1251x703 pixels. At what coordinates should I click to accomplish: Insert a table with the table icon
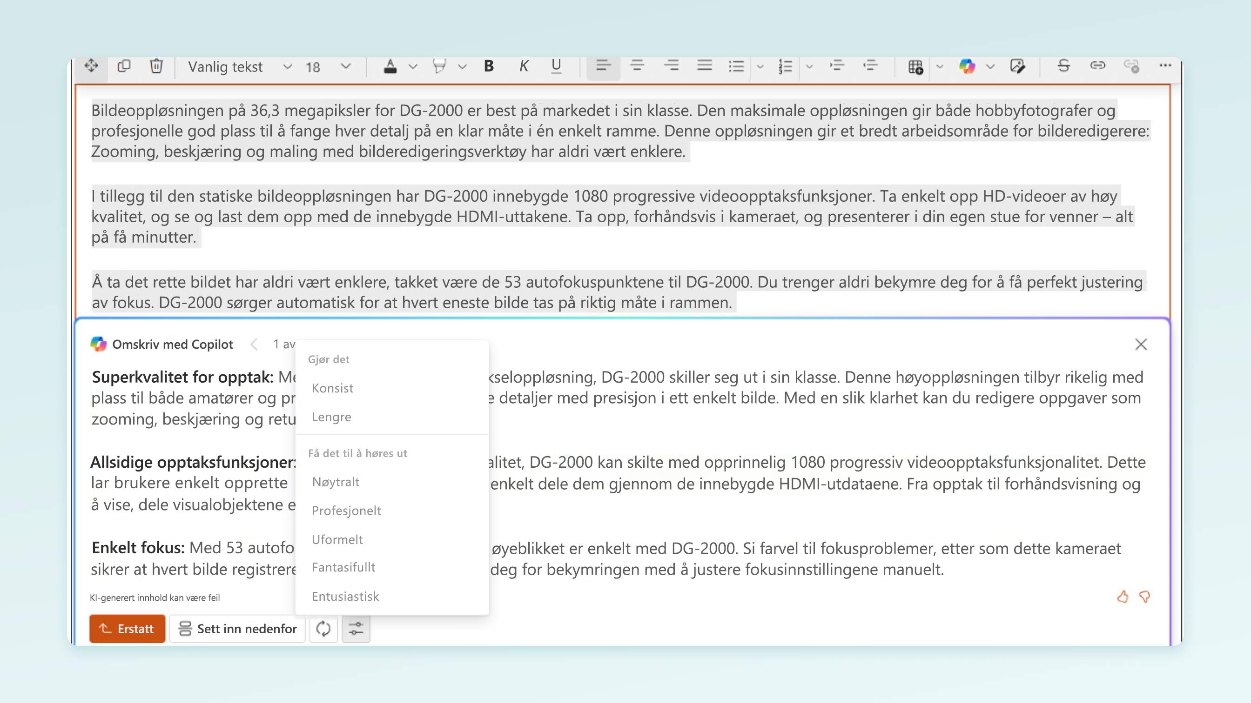click(915, 66)
